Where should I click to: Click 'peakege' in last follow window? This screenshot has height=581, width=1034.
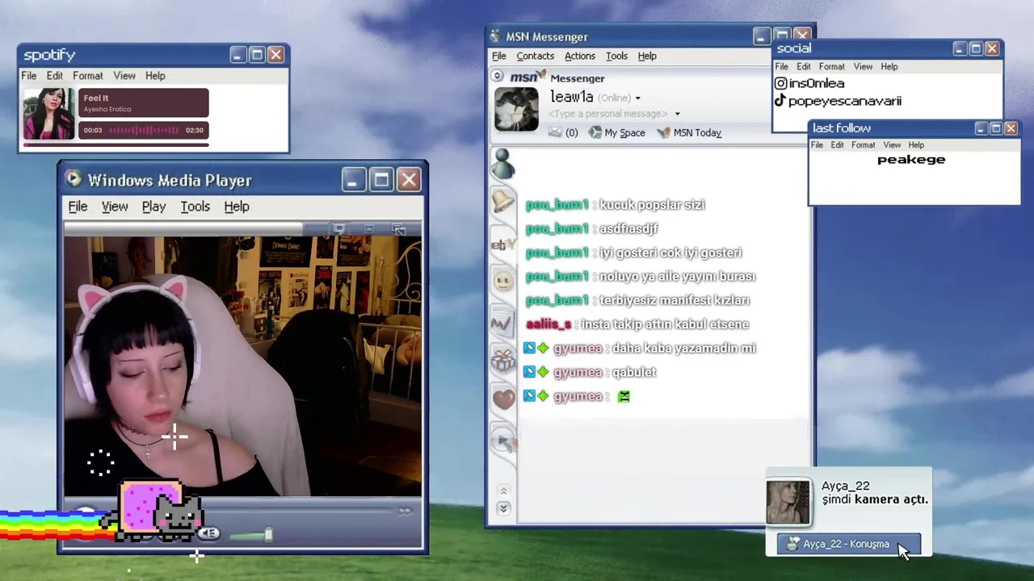coord(911,160)
